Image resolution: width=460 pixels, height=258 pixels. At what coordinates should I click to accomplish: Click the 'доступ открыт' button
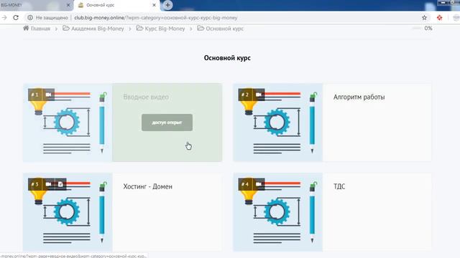167,123
